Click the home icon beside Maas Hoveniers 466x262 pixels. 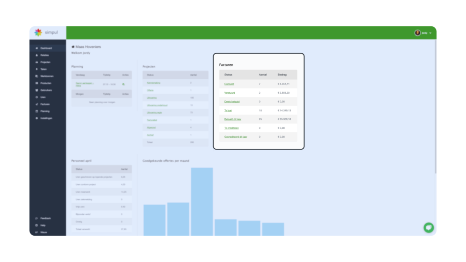[x=73, y=47]
